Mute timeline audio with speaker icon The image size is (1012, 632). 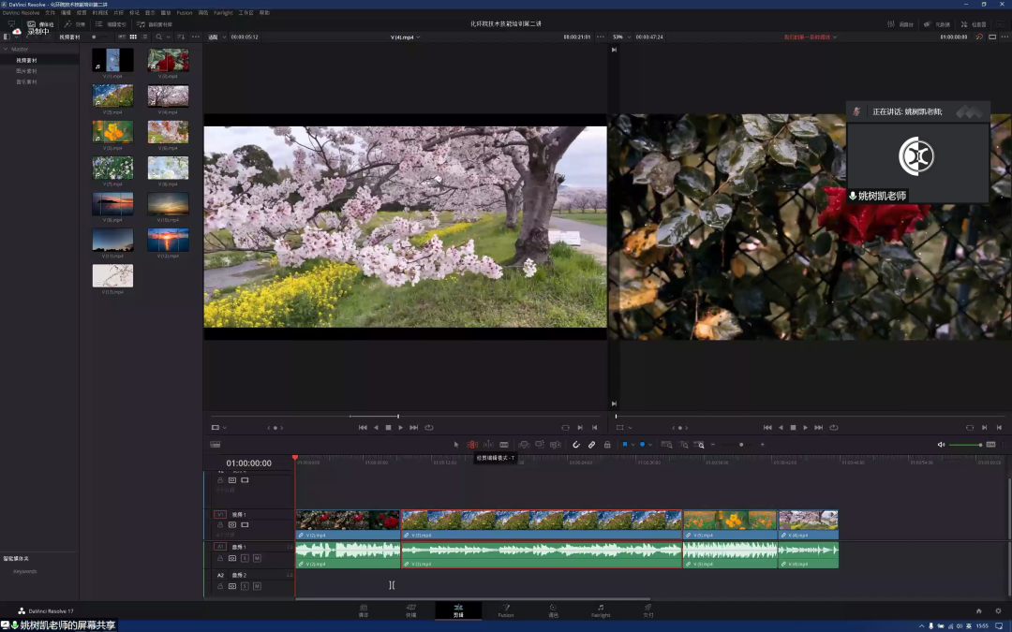pyautogui.click(x=941, y=445)
